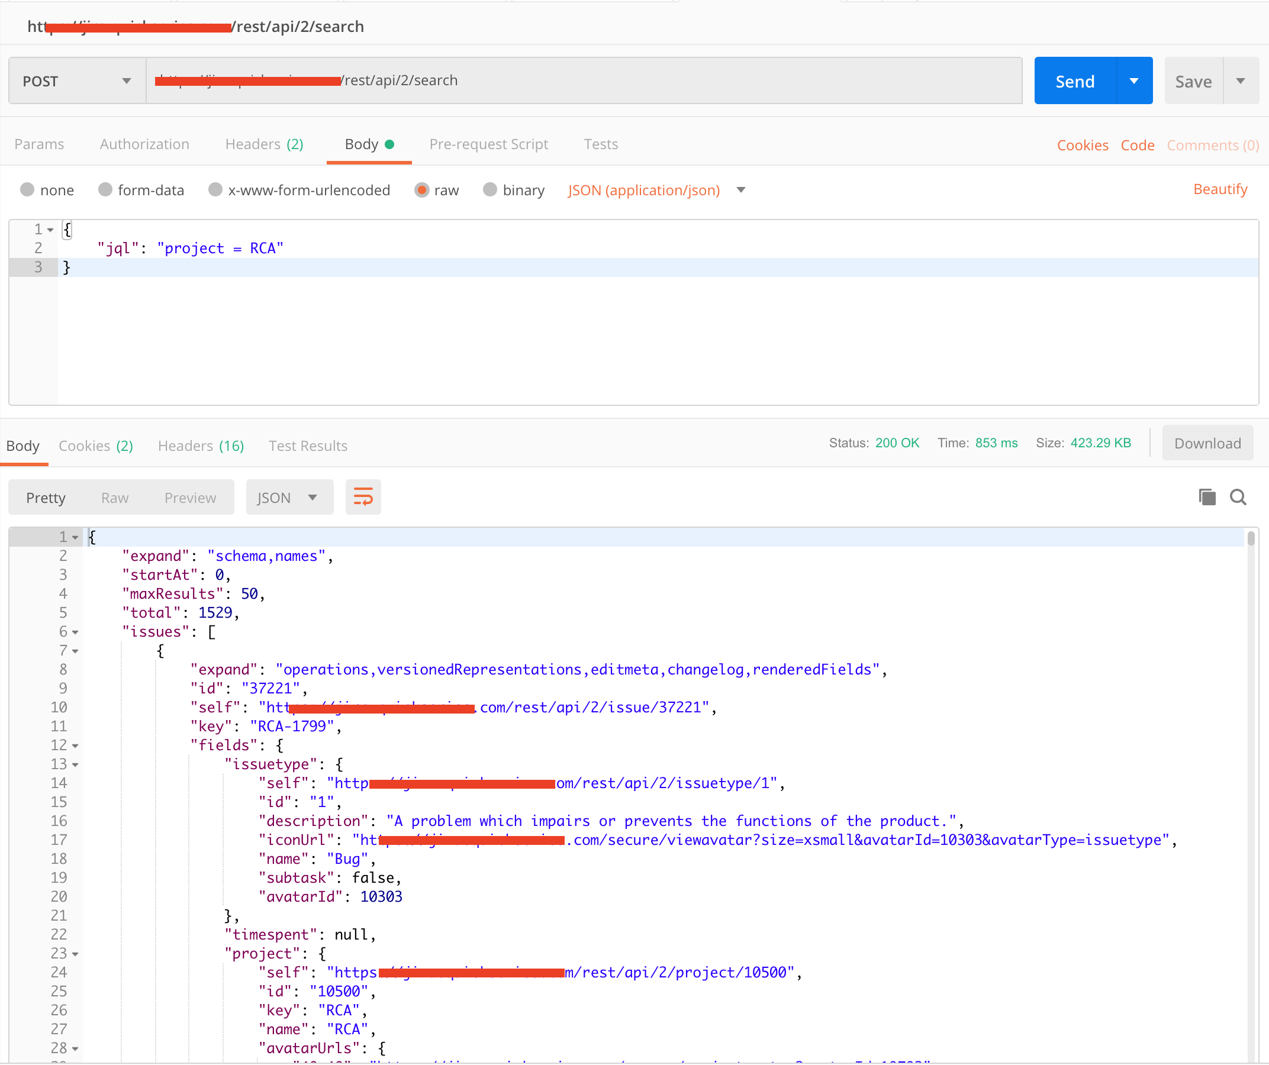
Task: Collapse the fields object fold arrow
Action: tap(76, 746)
